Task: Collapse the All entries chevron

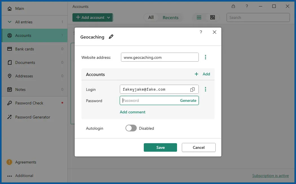Action: pos(10,22)
